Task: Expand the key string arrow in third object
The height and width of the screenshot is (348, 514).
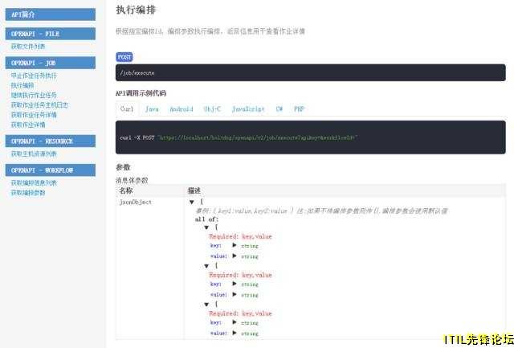Action: [235, 322]
